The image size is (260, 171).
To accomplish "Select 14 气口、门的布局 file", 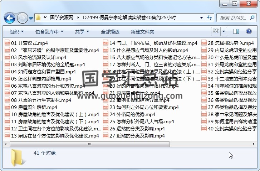I will point(150,43).
